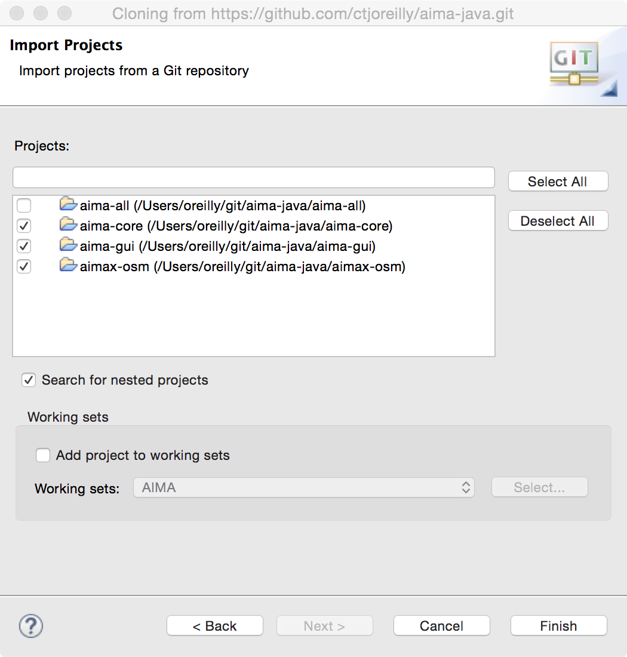
Task: Enable Add project to working sets
Action: 43,456
